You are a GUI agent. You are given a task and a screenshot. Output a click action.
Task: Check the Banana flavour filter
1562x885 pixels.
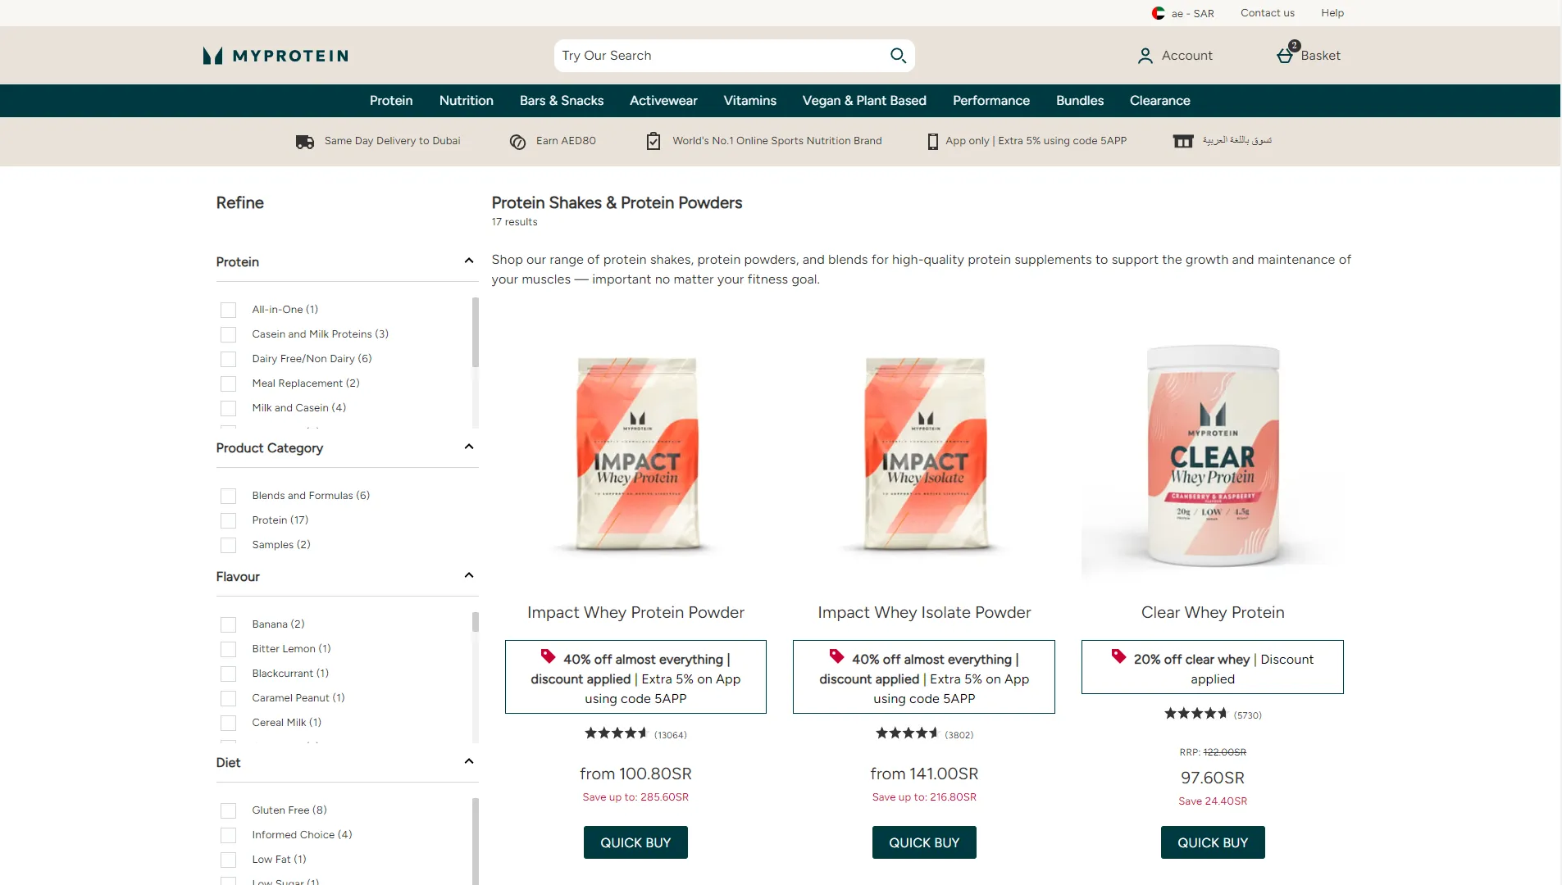click(x=228, y=624)
